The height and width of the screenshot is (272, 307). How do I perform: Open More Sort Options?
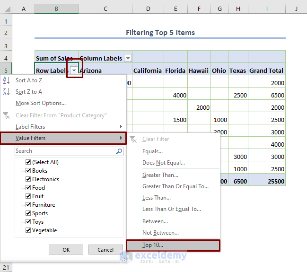click(63, 103)
